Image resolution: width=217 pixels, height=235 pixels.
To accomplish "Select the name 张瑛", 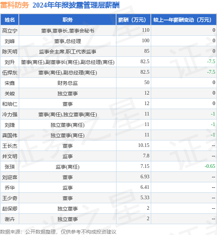I will (10, 167).
